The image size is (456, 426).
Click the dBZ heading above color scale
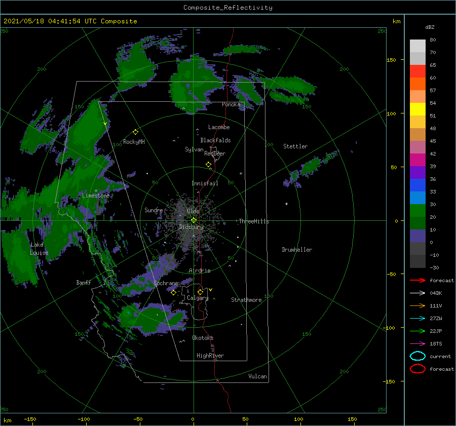(430, 27)
